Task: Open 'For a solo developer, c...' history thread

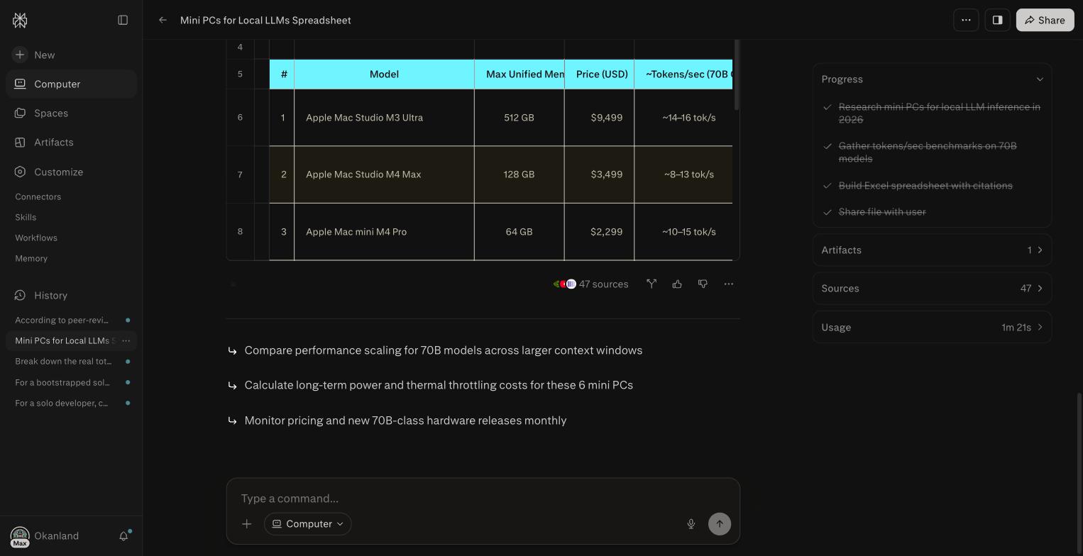Action: tap(71, 403)
